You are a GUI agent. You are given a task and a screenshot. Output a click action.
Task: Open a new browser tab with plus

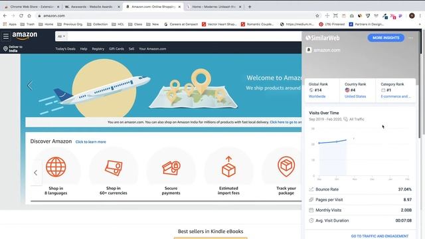point(250,7)
